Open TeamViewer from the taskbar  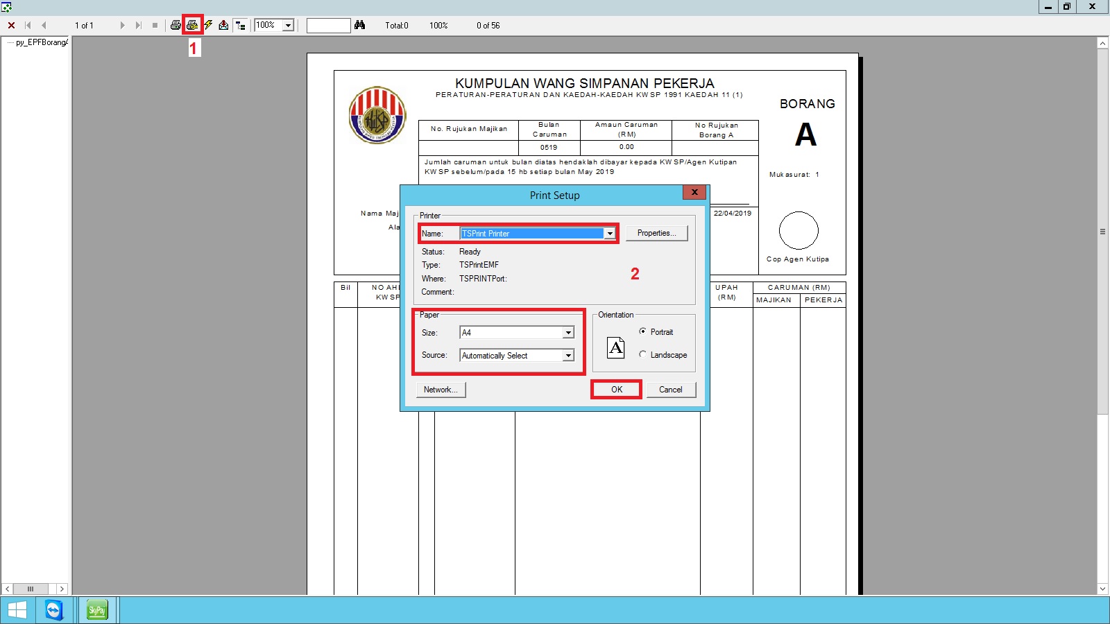click(53, 610)
